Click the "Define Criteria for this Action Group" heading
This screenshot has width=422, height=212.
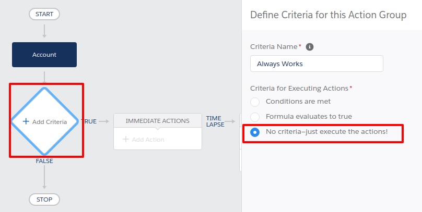click(328, 15)
